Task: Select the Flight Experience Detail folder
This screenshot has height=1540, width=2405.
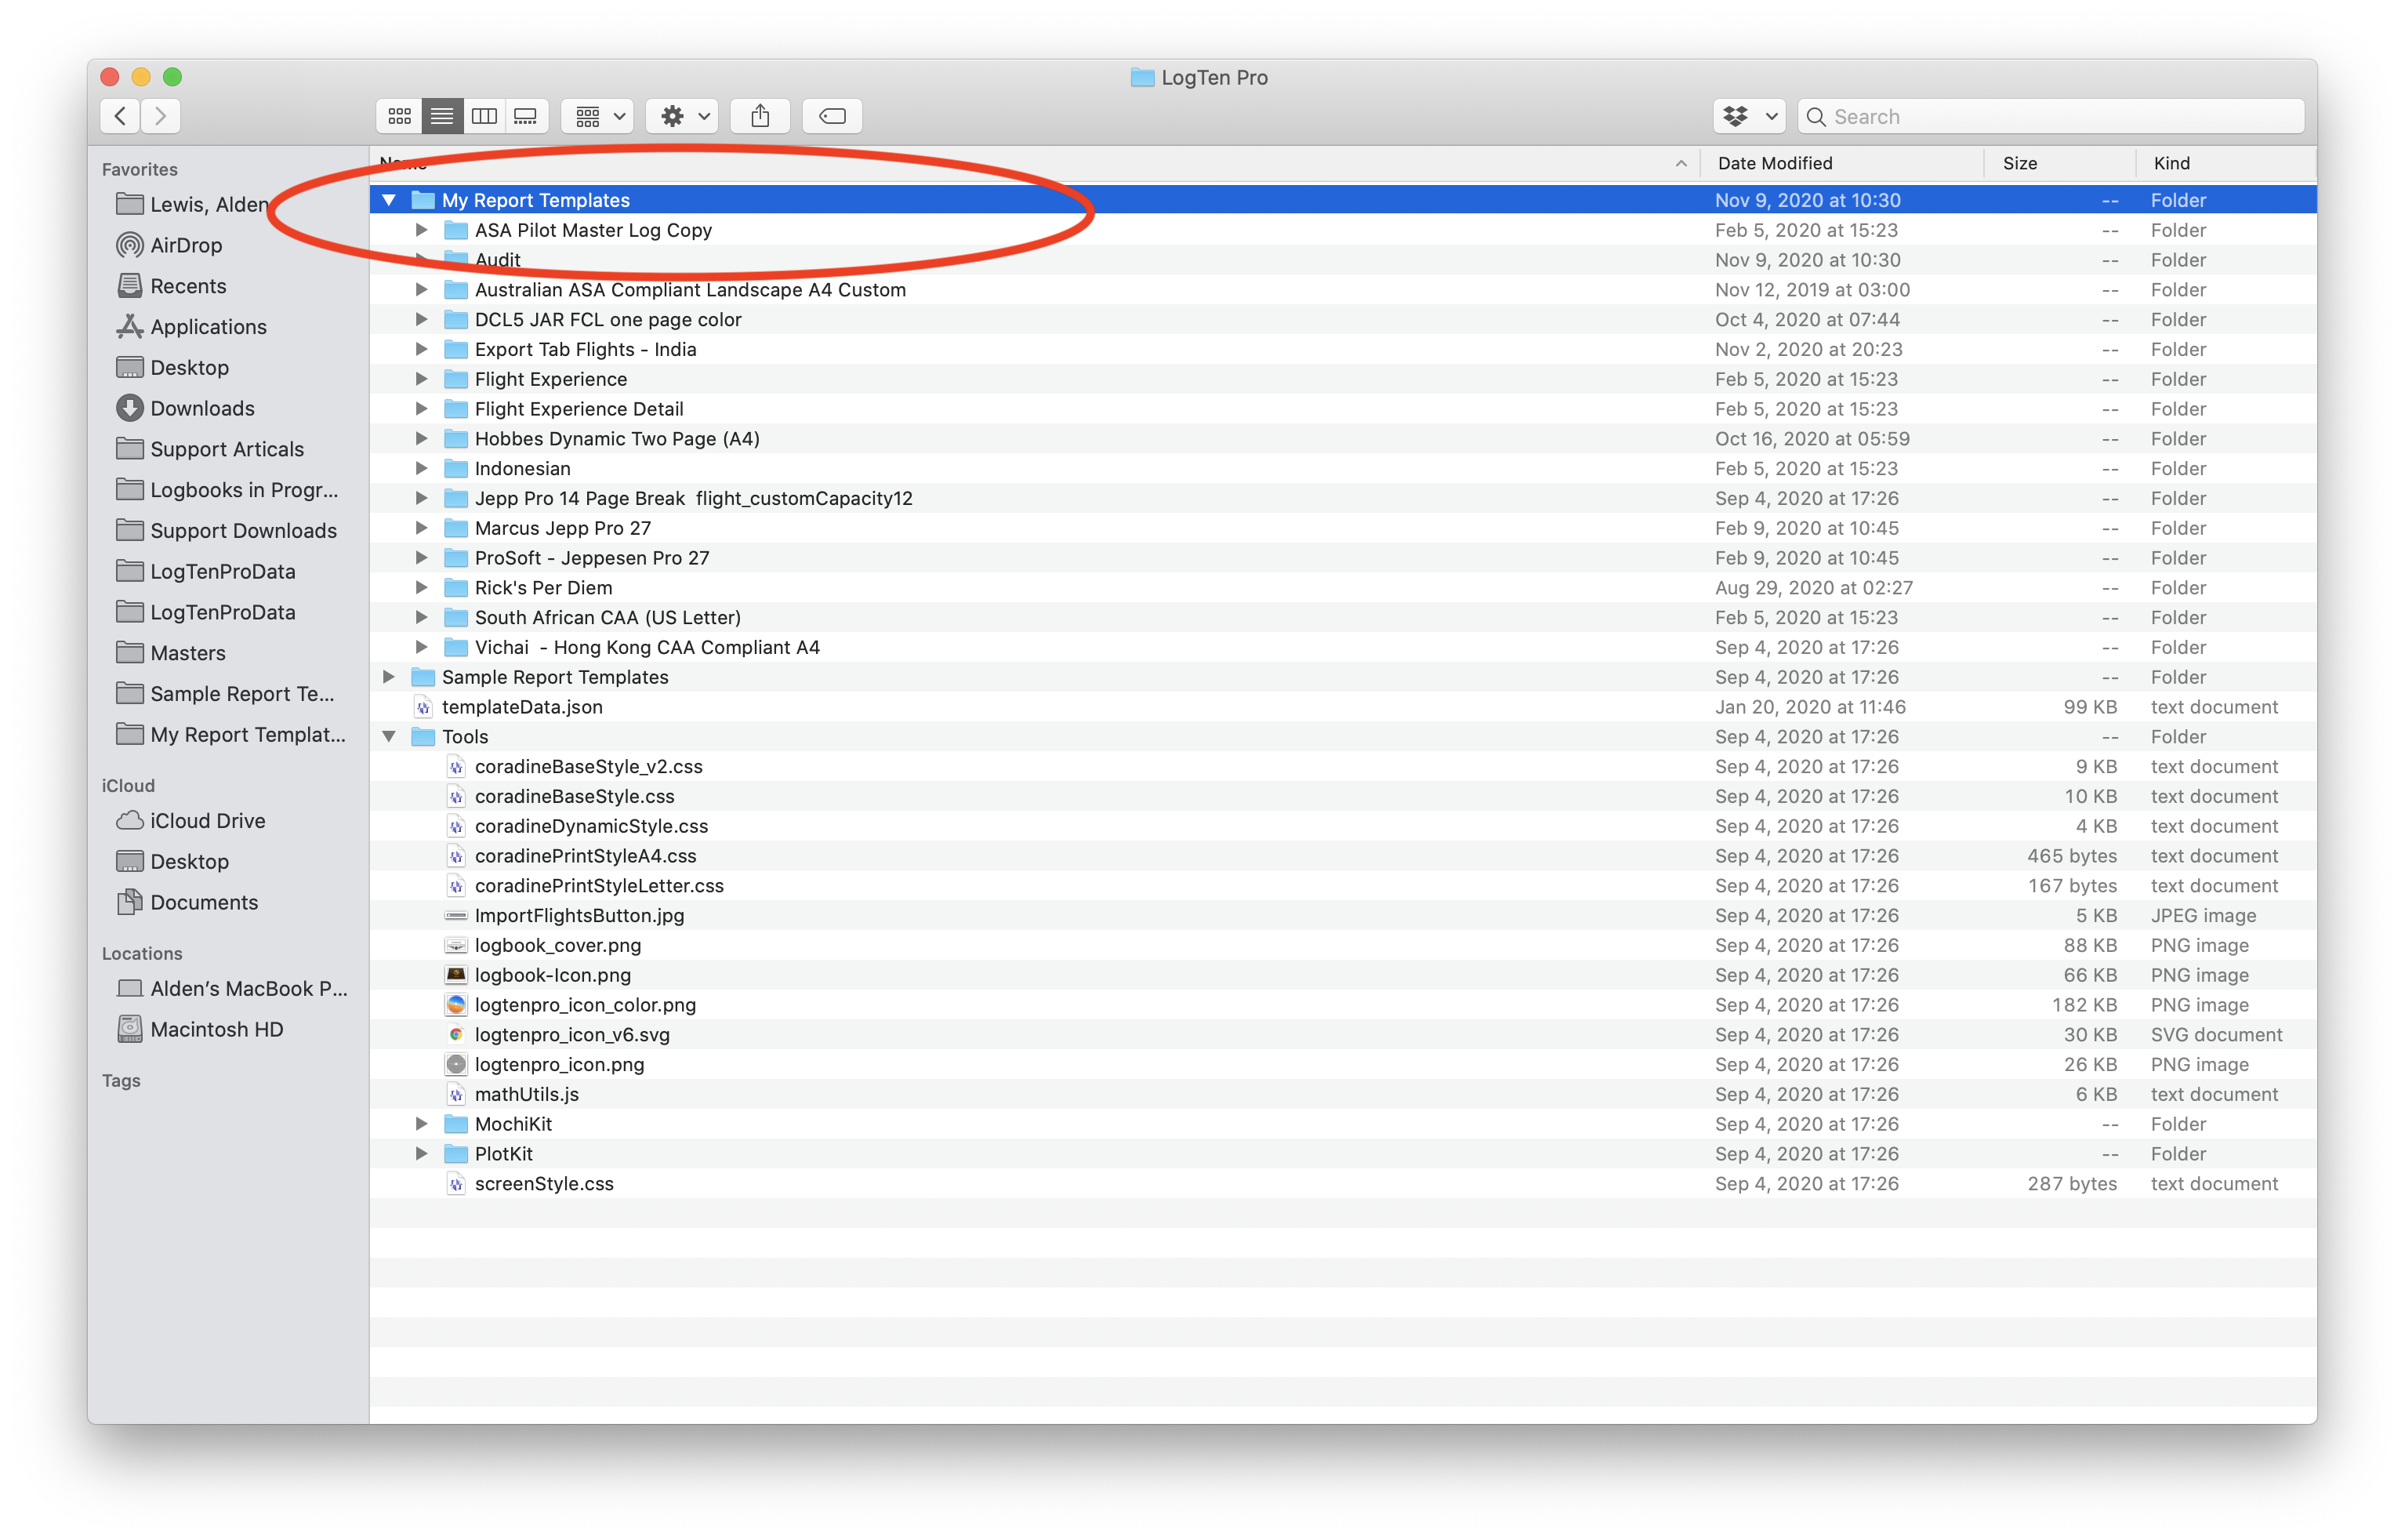Action: click(1343, 409)
